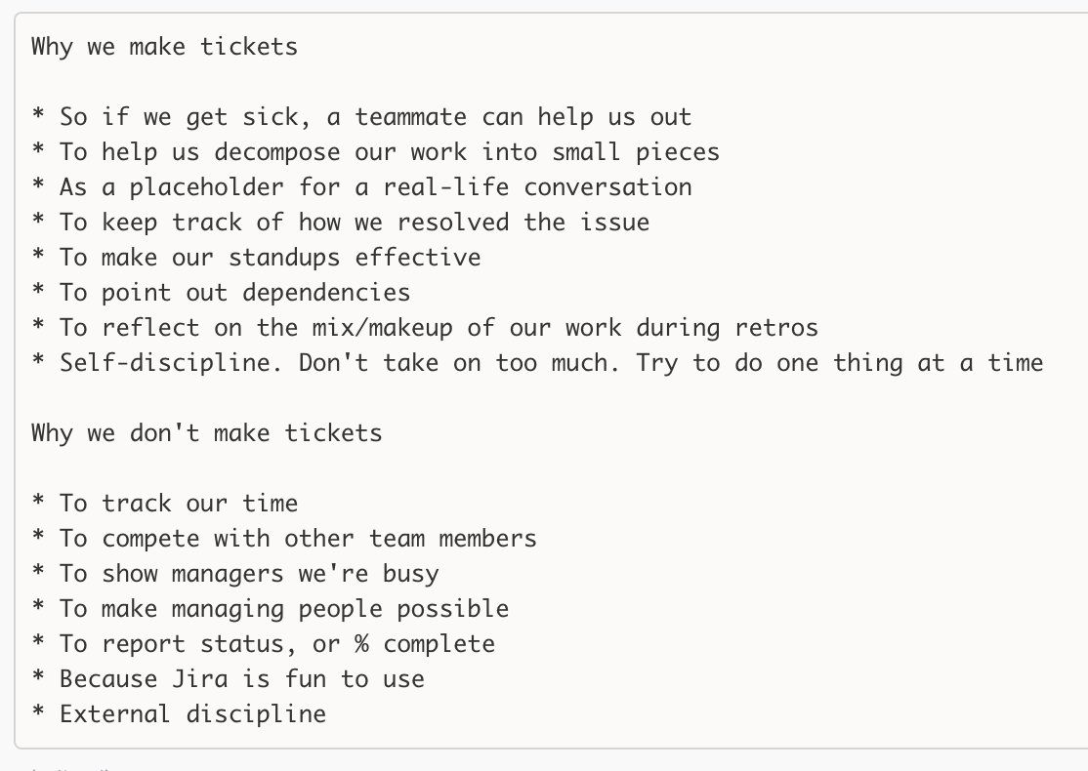Screen dimensions: 1088x771
Task: Click the 'Self-discipline' line
Action: [x=537, y=363]
